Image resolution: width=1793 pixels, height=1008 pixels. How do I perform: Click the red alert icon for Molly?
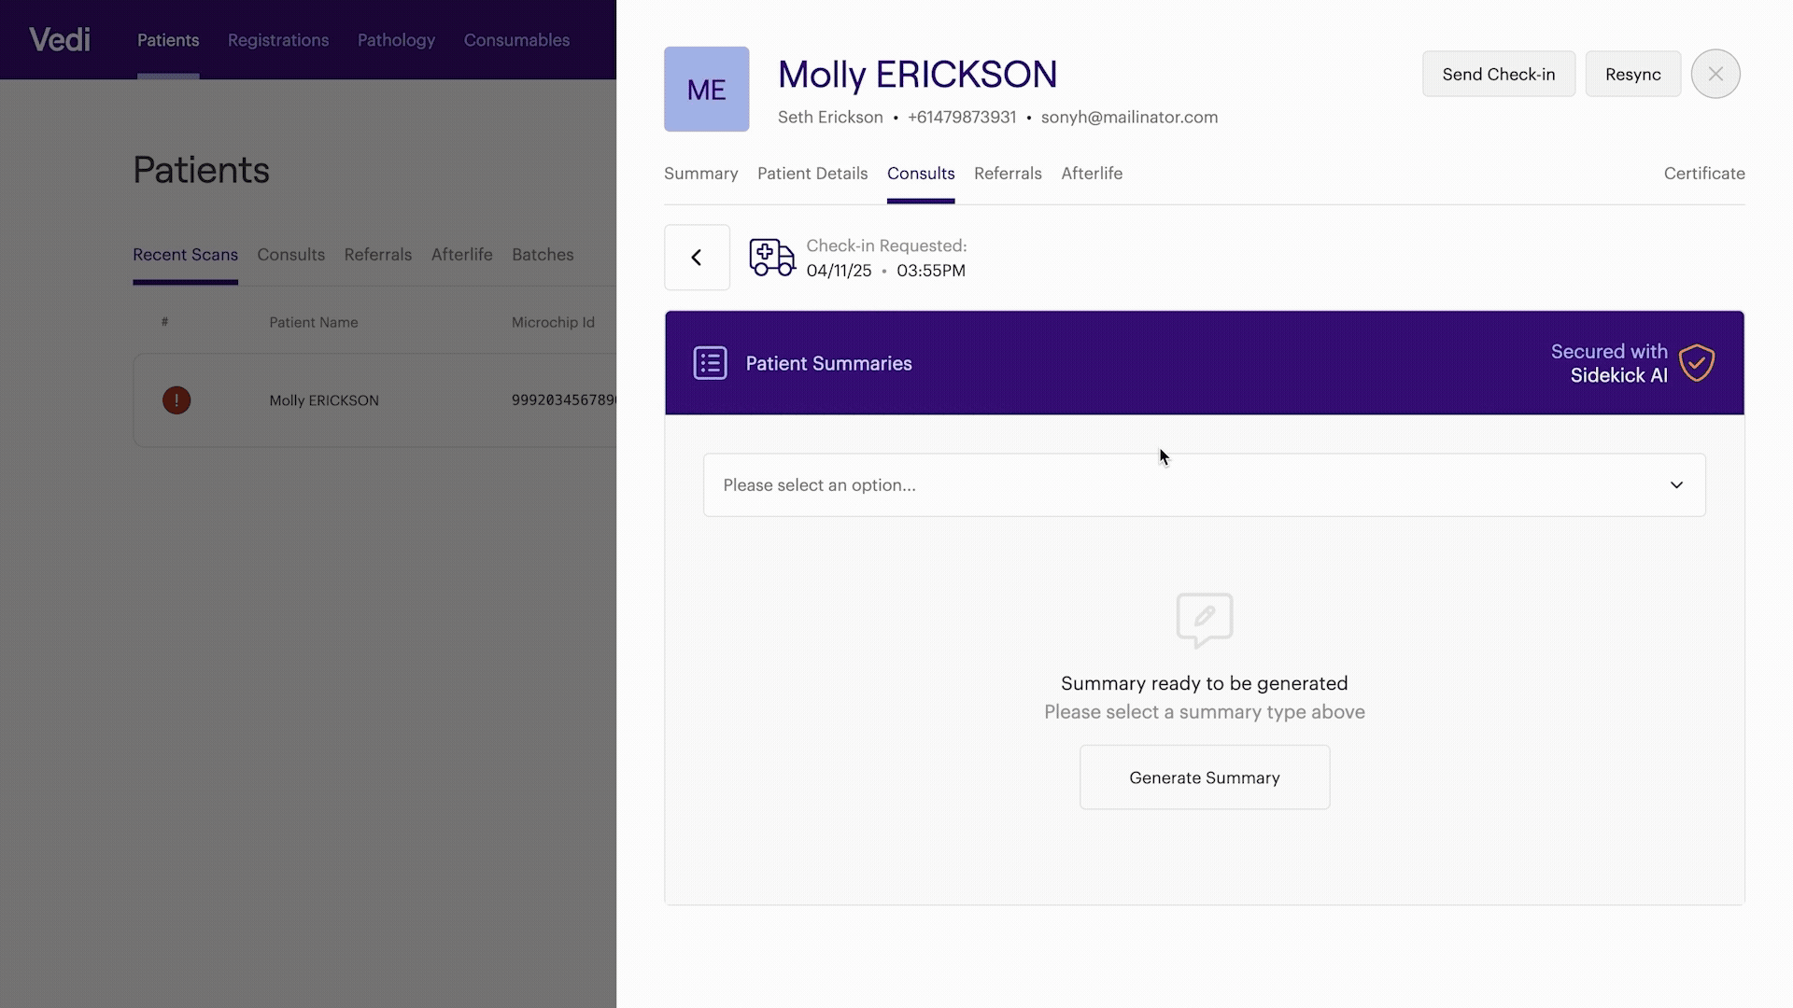point(176,400)
